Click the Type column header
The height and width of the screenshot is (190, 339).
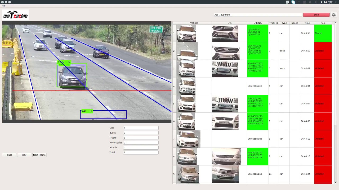tap(284, 23)
